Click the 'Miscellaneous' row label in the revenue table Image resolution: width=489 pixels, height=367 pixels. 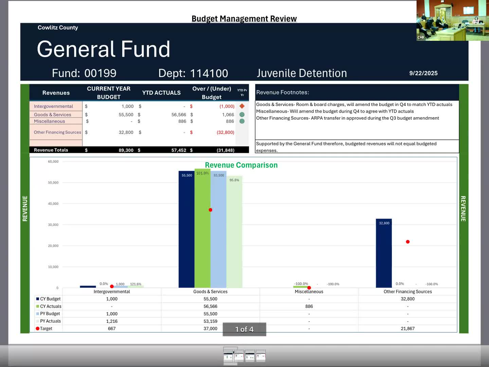(49, 121)
